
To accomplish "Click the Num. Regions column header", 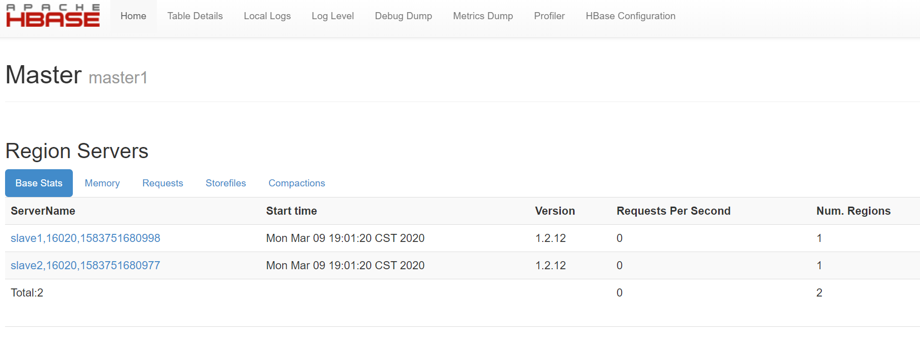I will 853,211.
